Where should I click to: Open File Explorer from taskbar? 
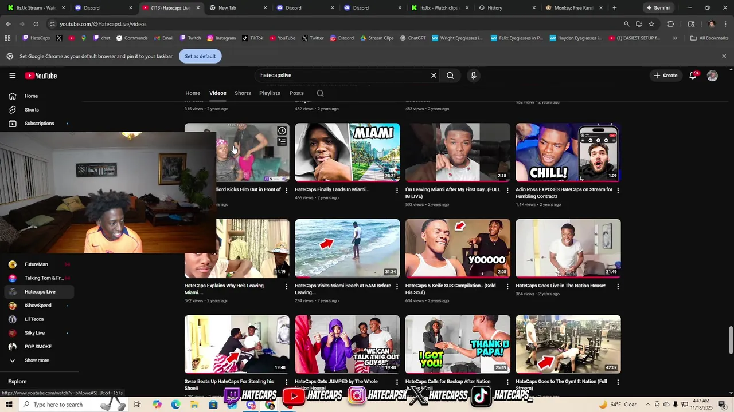[x=194, y=405]
